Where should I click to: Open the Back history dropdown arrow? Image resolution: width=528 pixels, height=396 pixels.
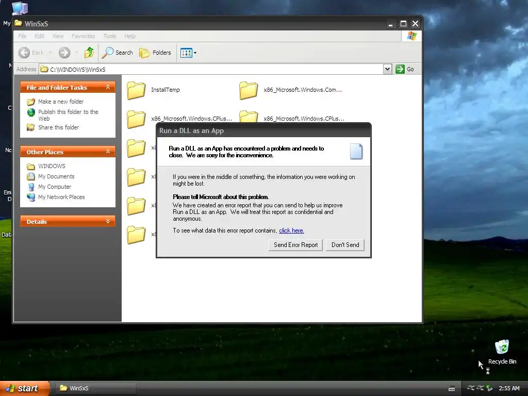pos(50,53)
